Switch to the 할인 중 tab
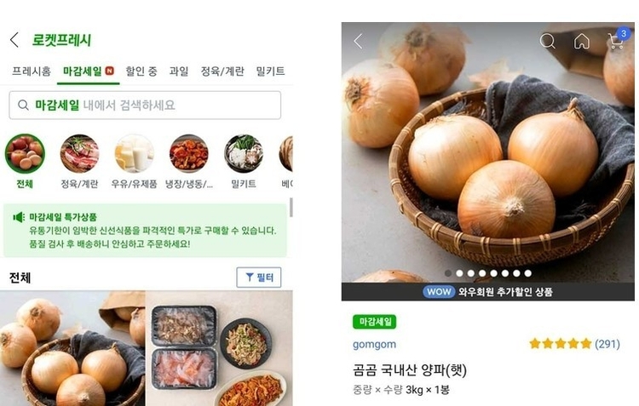 tap(141, 71)
